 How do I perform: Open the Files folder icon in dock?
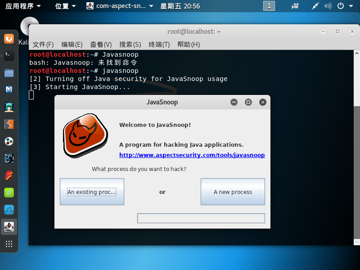9,73
